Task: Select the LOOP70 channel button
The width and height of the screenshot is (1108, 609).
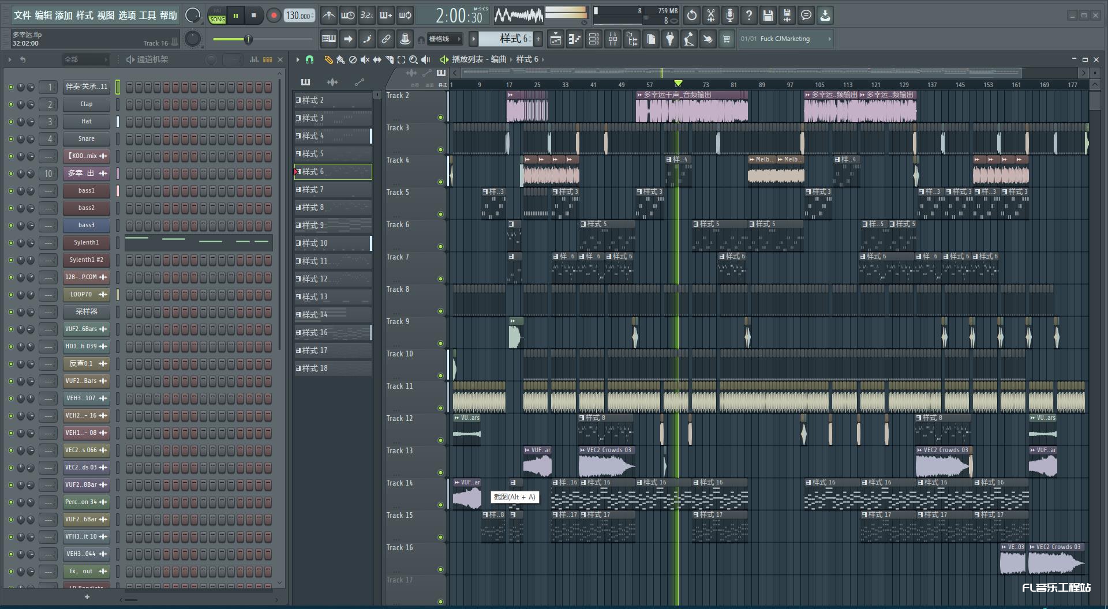Action: 87,295
